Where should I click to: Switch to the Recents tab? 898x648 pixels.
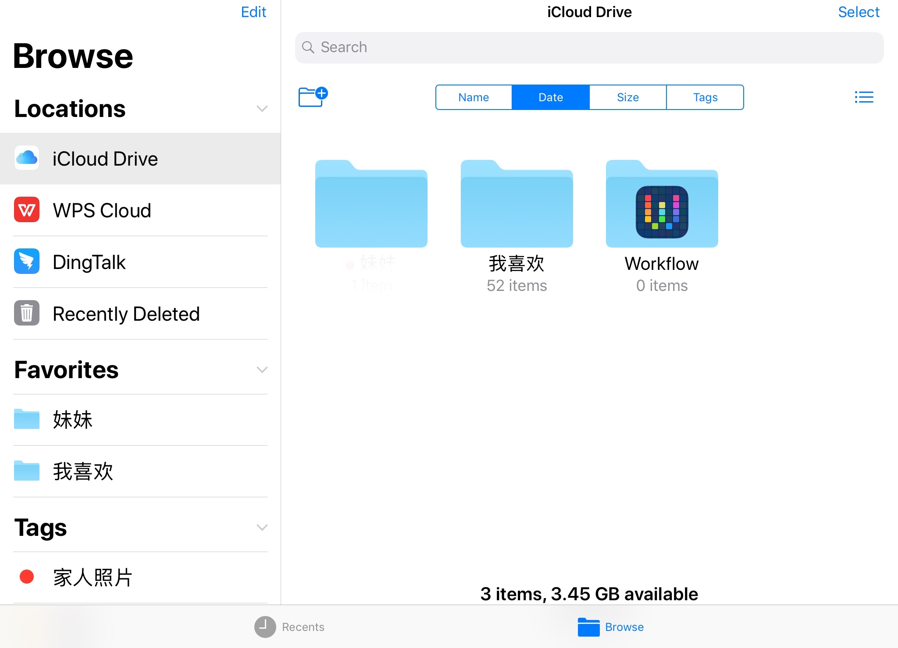tap(289, 627)
